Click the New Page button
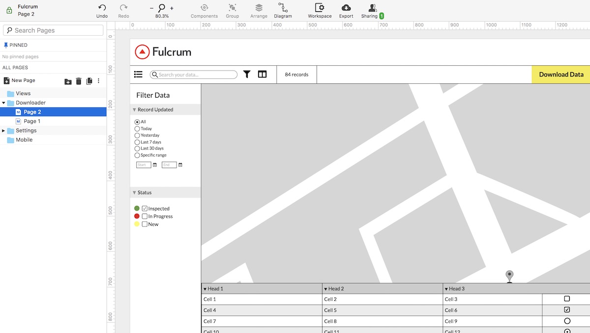This screenshot has width=590, height=333. (20, 80)
